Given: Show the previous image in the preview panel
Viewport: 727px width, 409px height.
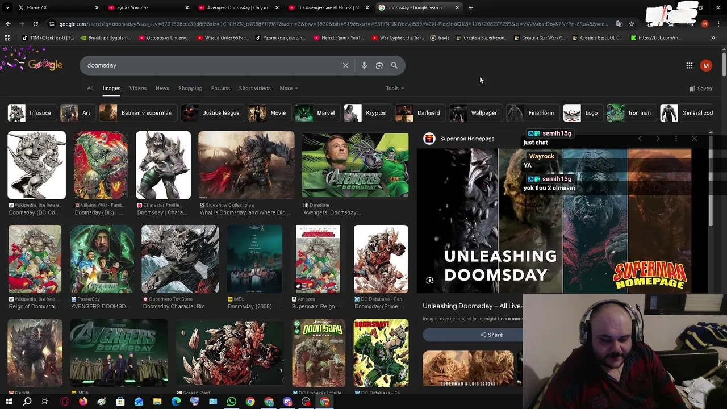Looking at the screenshot, I should (640, 139).
